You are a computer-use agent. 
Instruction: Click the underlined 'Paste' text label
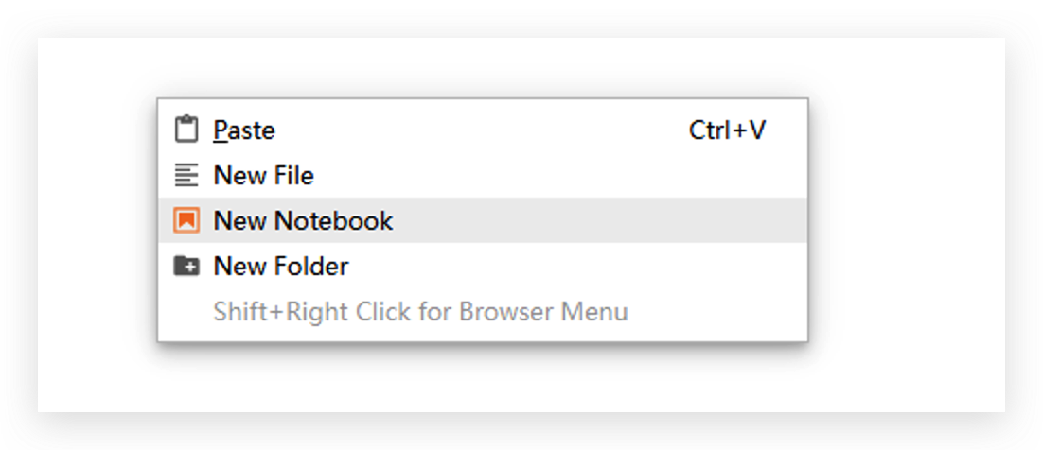coord(244,130)
